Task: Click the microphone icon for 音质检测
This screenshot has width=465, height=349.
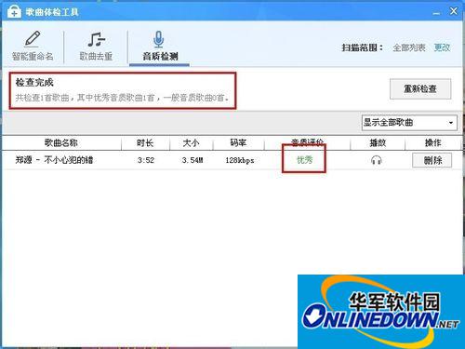Action: coord(158,39)
